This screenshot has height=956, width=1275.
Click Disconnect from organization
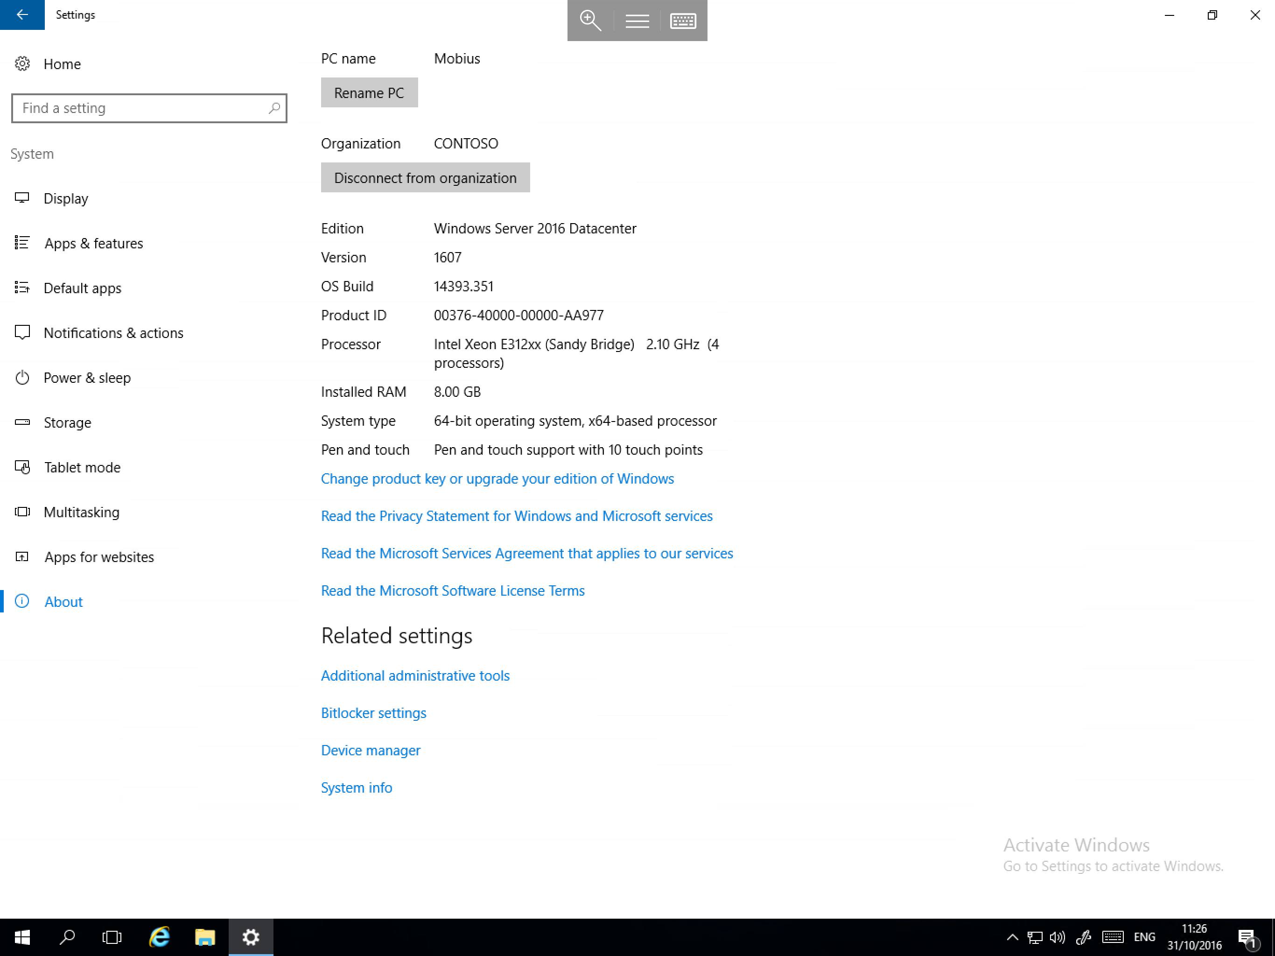(x=425, y=177)
